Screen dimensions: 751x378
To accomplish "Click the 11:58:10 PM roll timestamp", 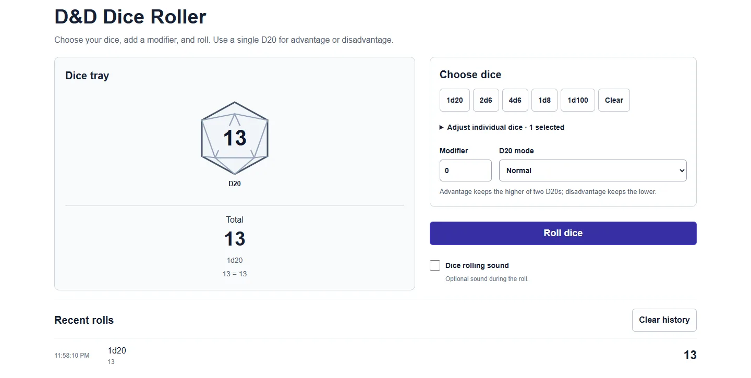I will click(72, 356).
